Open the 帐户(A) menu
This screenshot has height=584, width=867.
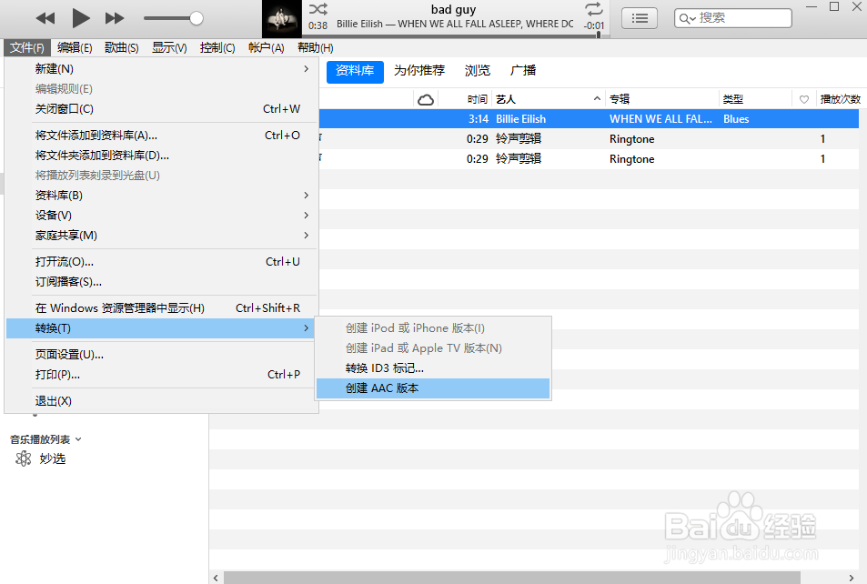[266, 47]
